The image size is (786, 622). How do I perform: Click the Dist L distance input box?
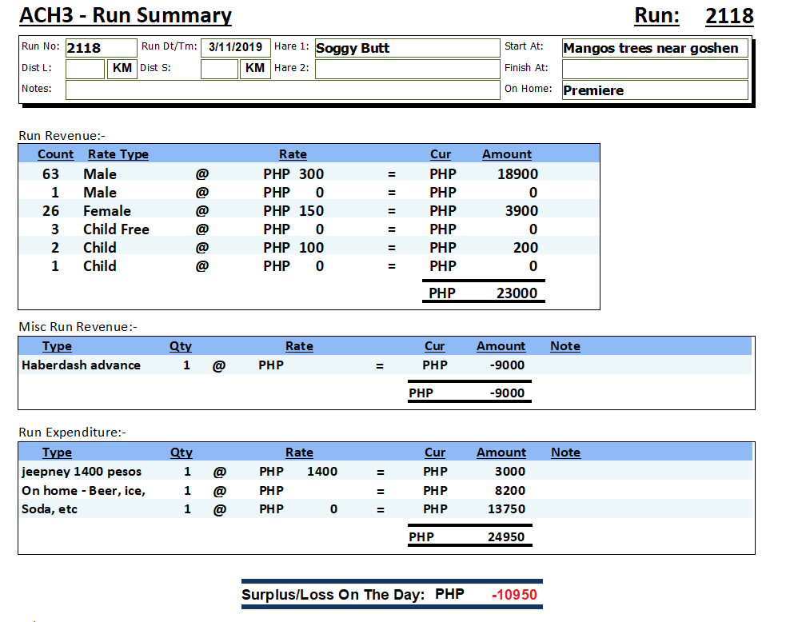(x=85, y=69)
